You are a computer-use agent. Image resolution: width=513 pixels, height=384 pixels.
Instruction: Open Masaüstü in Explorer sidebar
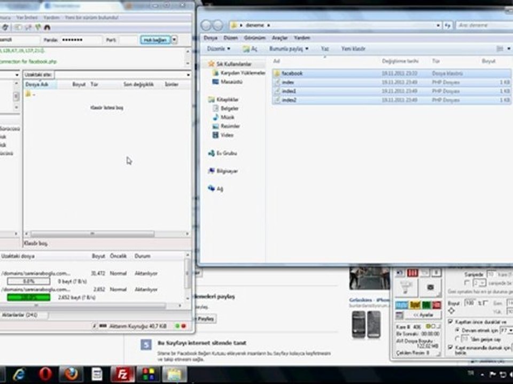coord(228,82)
